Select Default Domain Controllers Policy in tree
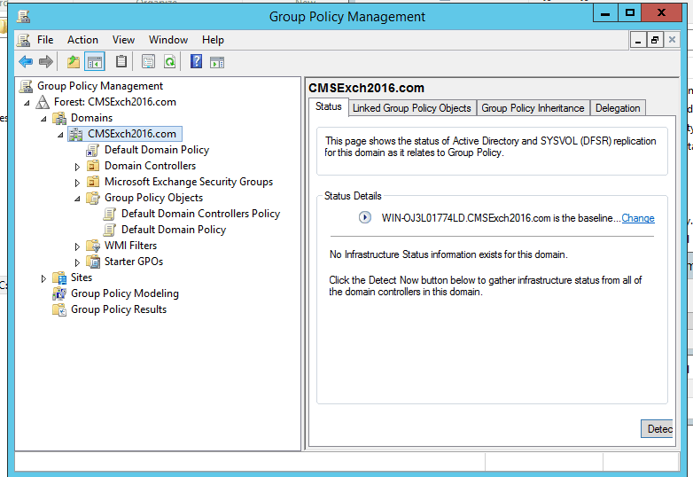The height and width of the screenshot is (477, 693). [x=200, y=214]
